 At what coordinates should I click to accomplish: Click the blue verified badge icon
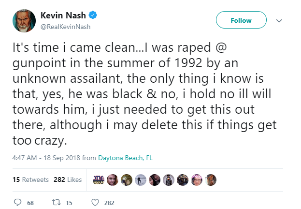pos(93,15)
